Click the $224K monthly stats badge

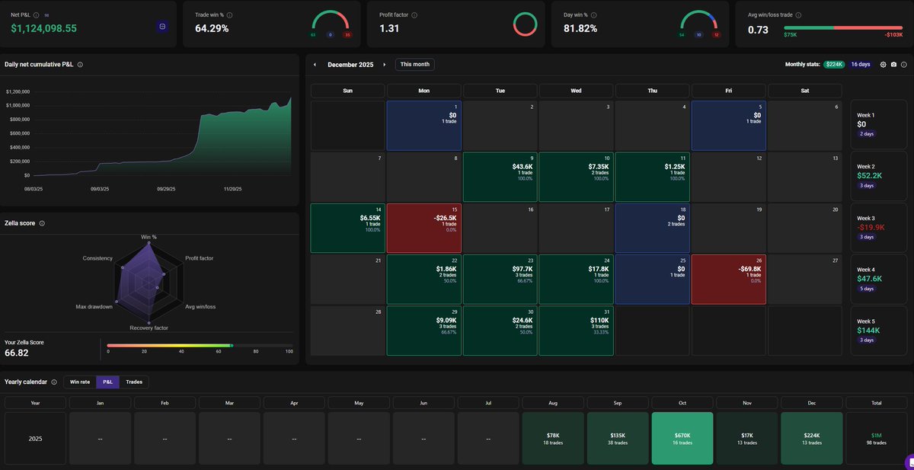pos(834,65)
